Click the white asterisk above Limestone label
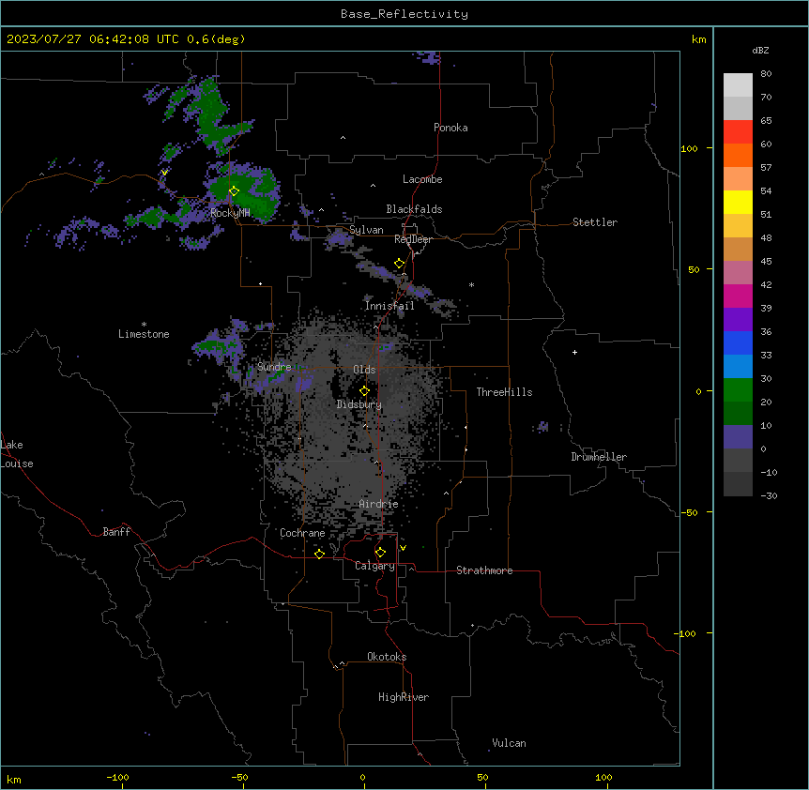The image size is (809, 790). pyautogui.click(x=144, y=325)
